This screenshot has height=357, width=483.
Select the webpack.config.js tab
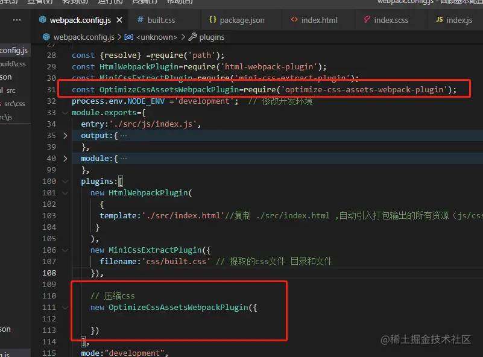[80, 20]
